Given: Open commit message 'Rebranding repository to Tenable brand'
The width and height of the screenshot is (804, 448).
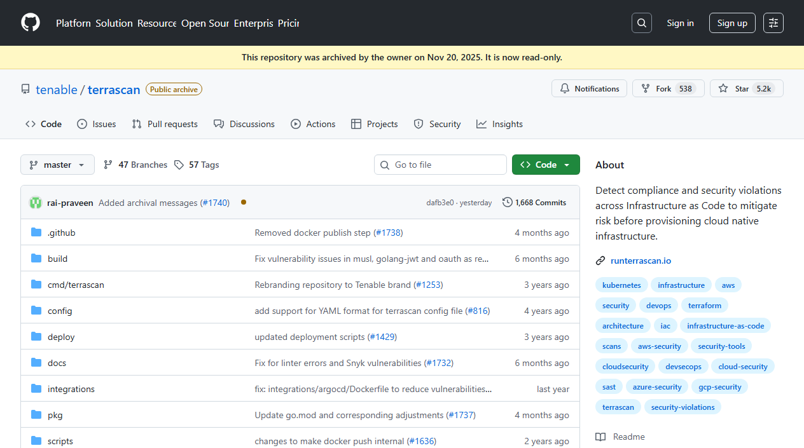Looking at the screenshot, I should pos(333,285).
